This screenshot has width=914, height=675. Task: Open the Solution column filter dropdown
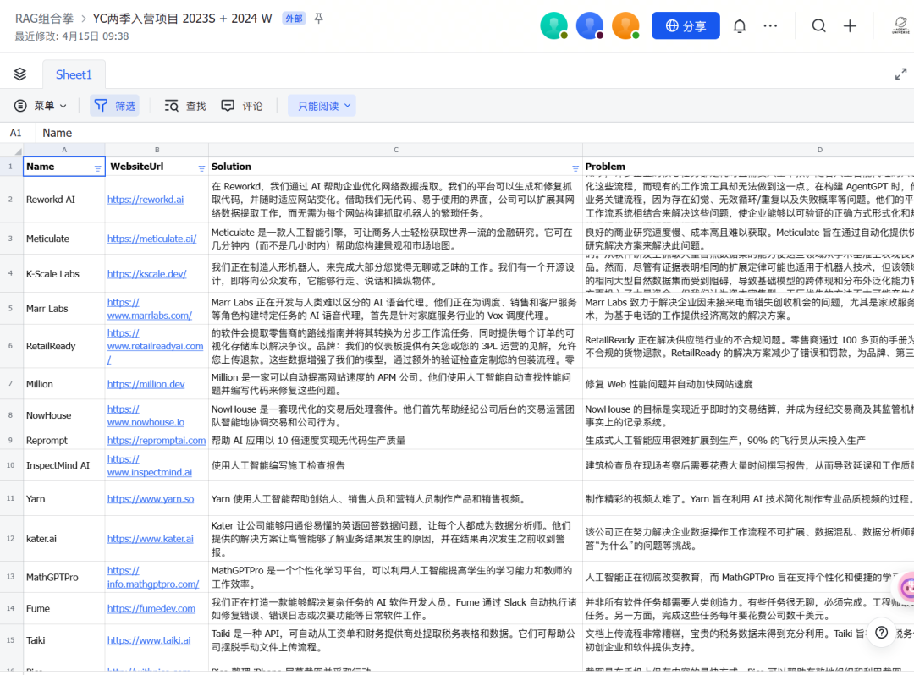[x=575, y=168]
